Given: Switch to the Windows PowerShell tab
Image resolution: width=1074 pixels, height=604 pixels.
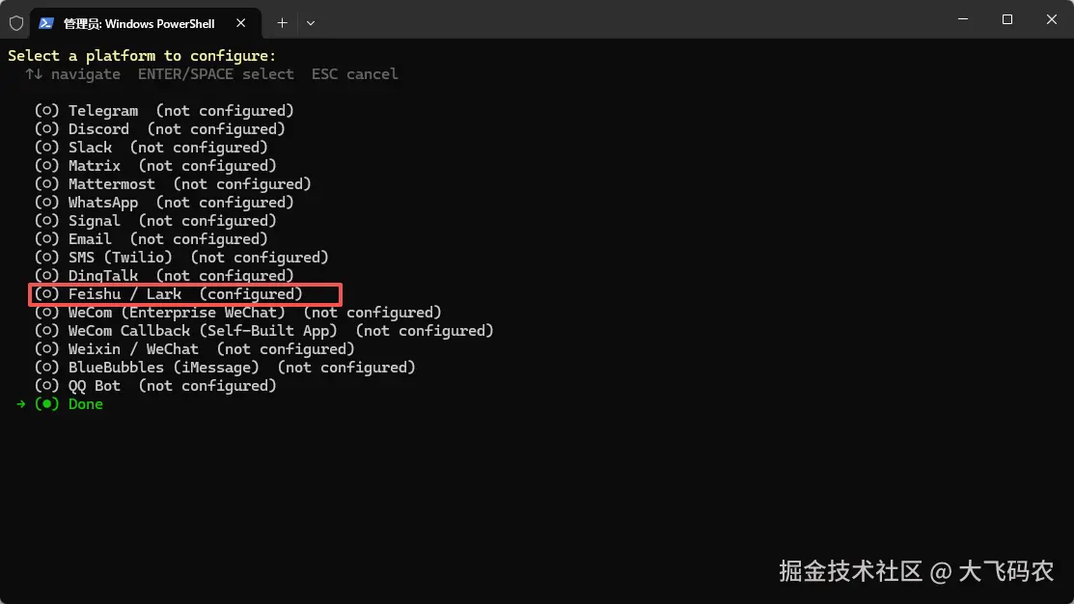Looking at the screenshot, I should point(145,23).
